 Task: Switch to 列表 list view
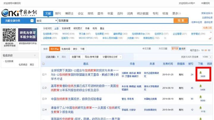(175, 49)
